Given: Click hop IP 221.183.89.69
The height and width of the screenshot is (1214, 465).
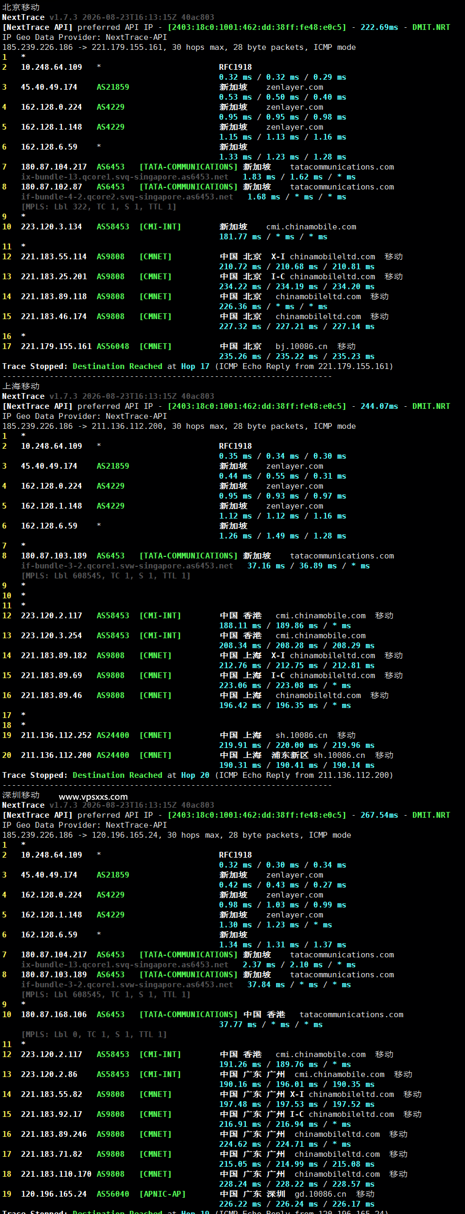Looking at the screenshot, I should pos(51,675).
